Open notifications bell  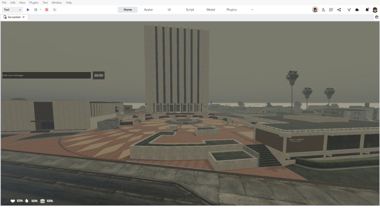point(367,10)
